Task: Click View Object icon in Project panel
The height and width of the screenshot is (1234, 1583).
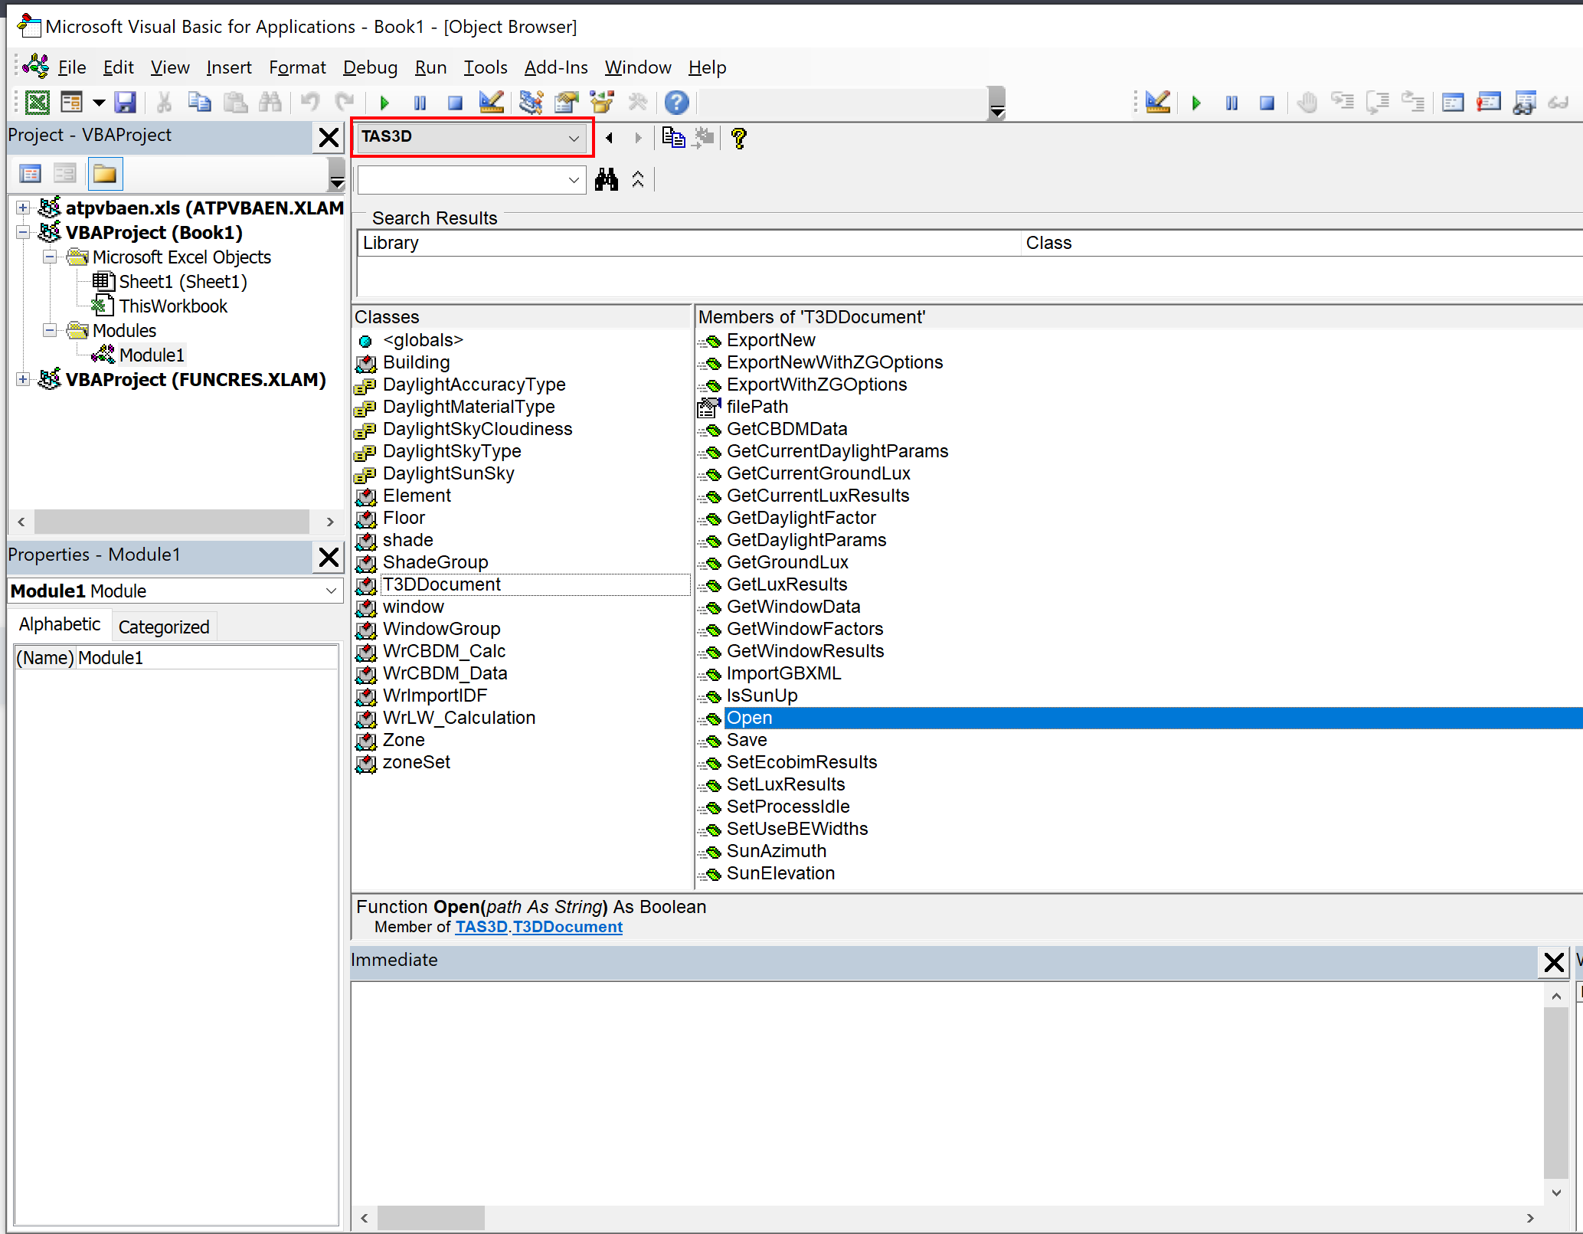Action: point(65,174)
